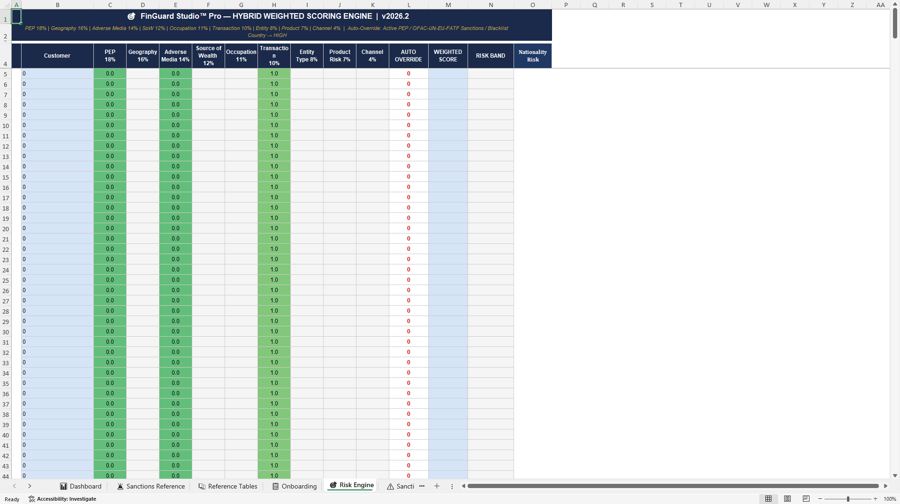Select the Customer header cell
The height and width of the screenshot is (504, 900).
[57, 56]
